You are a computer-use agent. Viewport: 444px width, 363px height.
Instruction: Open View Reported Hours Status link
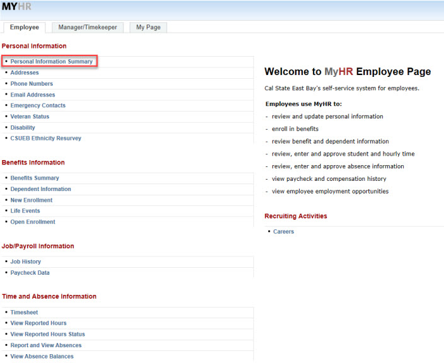[48, 334]
